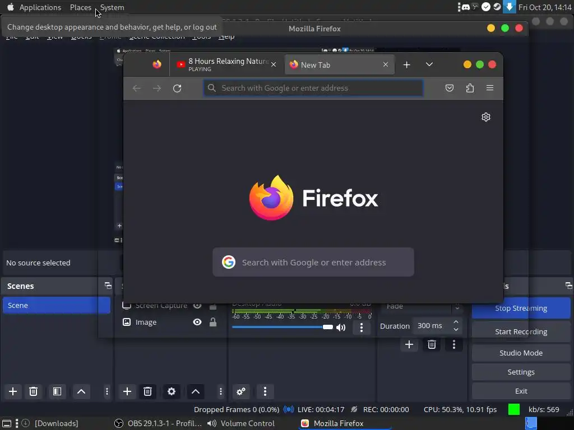This screenshot has width=574, height=430.
Task: Remove the selected source with the Sources trash icon
Action: 147,391
